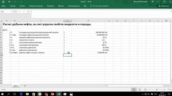
Task: Click the Name Box showing D13
Action: [5, 11]
